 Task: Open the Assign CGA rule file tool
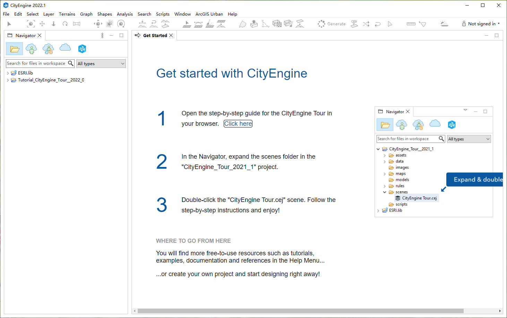(354, 24)
